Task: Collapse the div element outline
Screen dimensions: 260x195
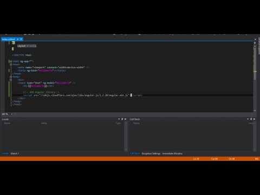Action: coord(11,80)
